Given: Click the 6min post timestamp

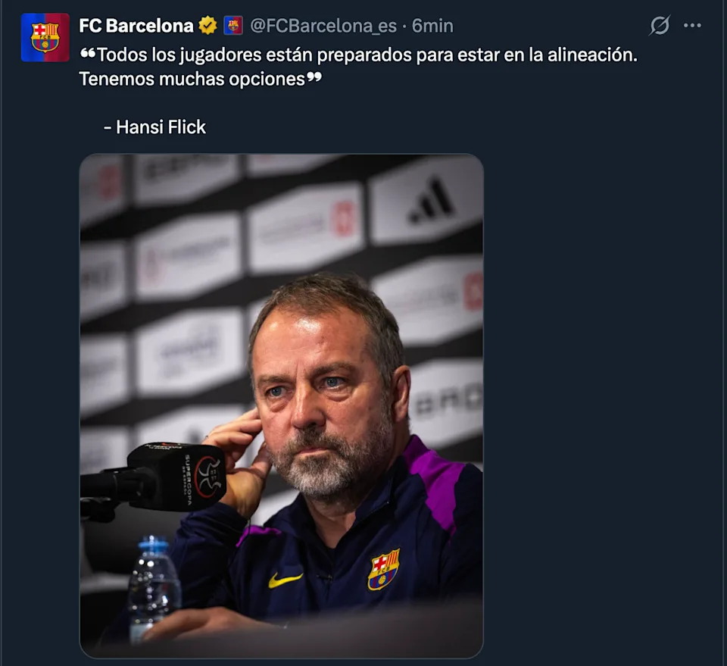Looking at the screenshot, I should pyautogui.click(x=432, y=26).
